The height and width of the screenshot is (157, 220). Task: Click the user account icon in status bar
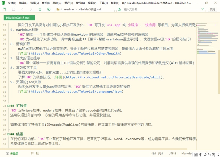click(7, 153)
